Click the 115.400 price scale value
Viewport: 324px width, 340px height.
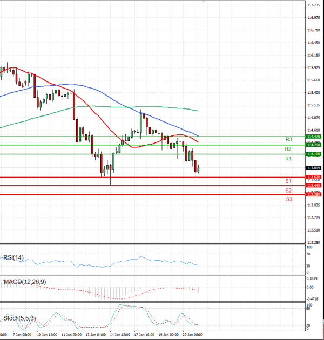pos(314,93)
